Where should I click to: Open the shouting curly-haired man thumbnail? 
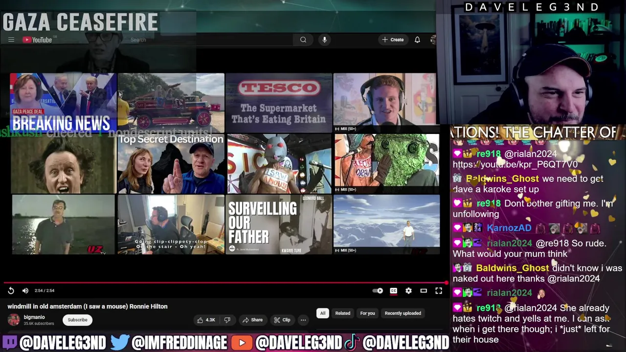click(x=63, y=164)
